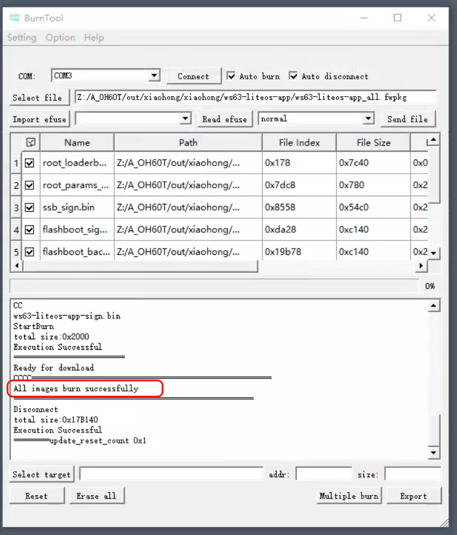This screenshot has height=535, width=457.
Task: Select the ssb_sign.bin name cell
Action: 77,207
